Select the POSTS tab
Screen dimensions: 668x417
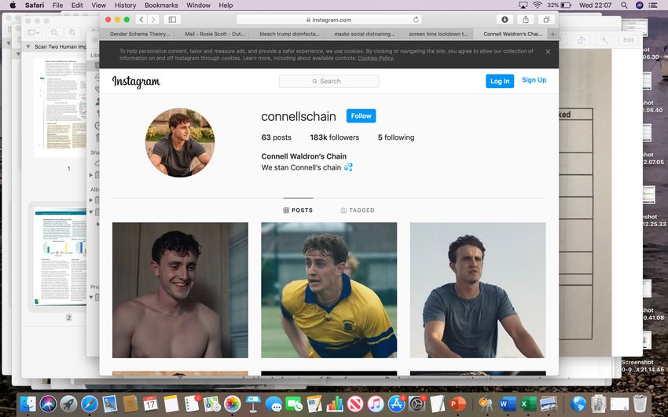(x=298, y=210)
